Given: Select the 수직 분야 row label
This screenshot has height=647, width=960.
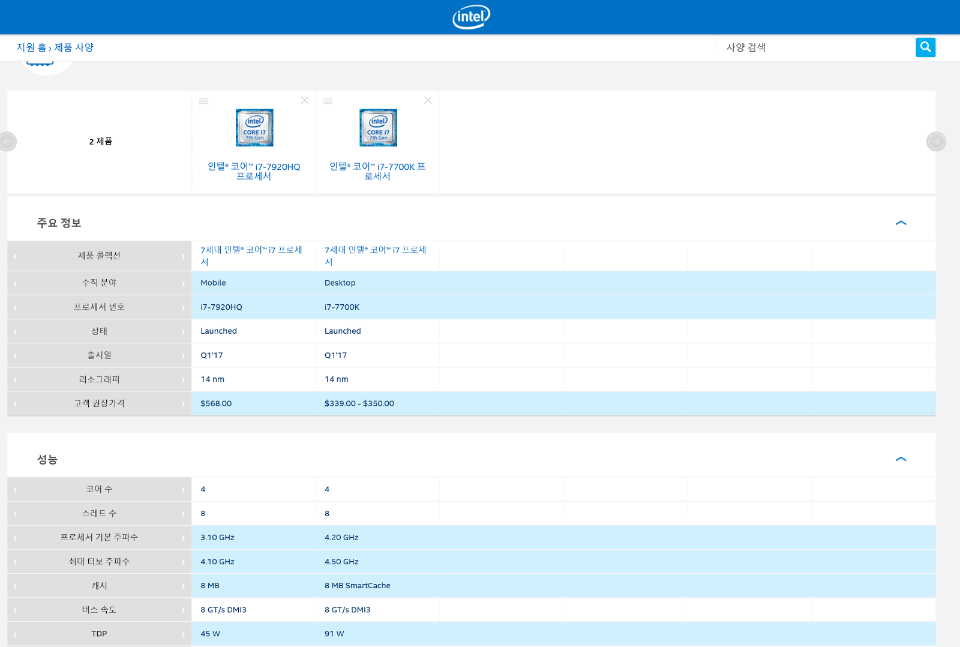Looking at the screenshot, I should (x=99, y=283).
